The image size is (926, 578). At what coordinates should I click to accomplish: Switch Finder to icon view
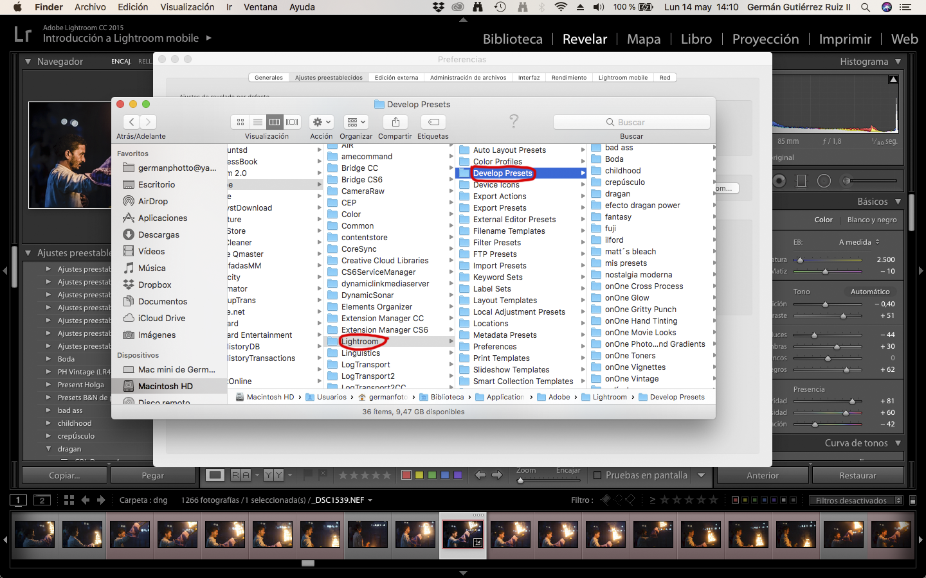tap(241, 122)
